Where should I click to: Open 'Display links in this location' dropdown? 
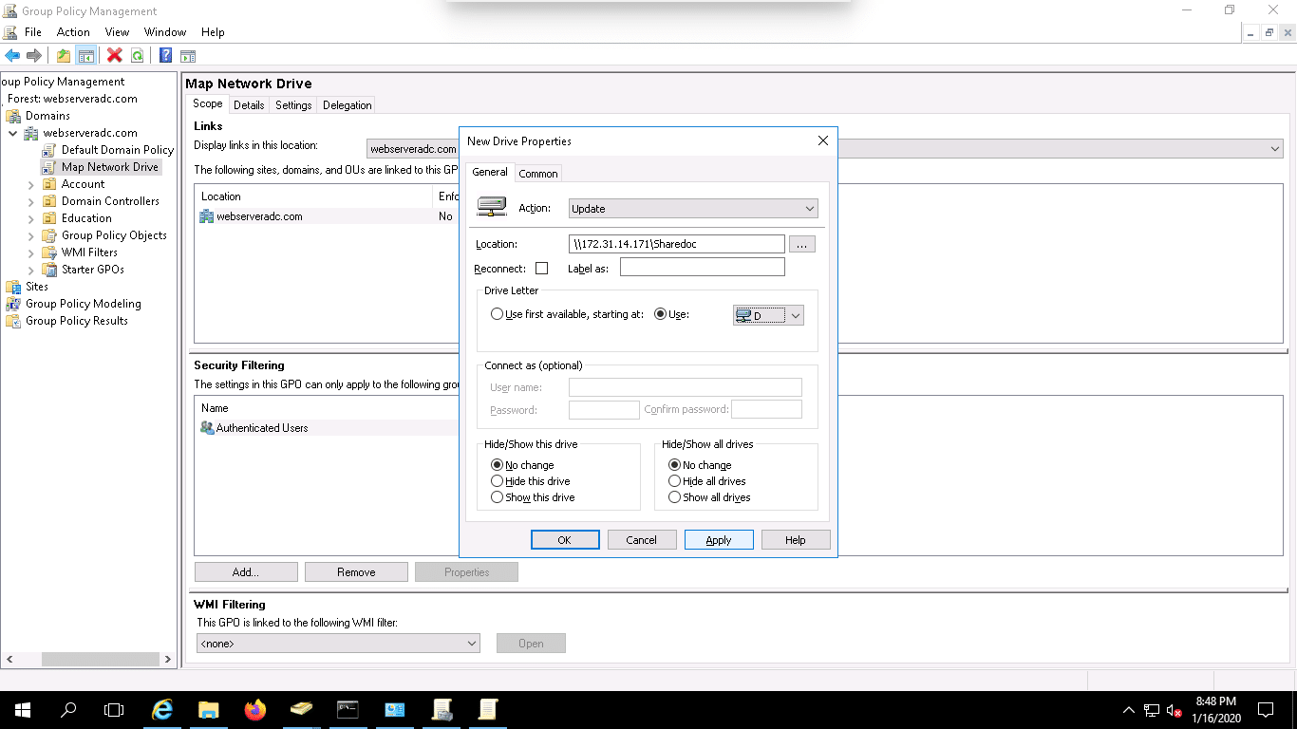click(824, 149)
